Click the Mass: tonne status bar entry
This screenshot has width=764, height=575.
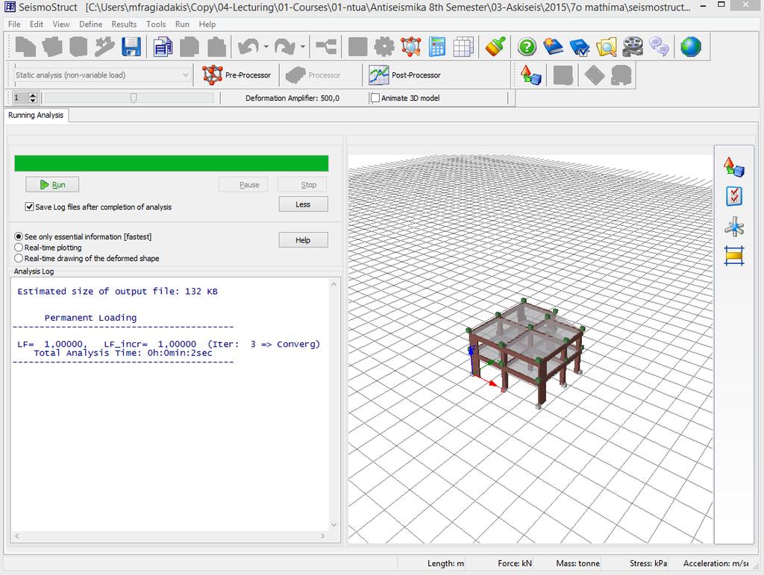pos(578,563)
